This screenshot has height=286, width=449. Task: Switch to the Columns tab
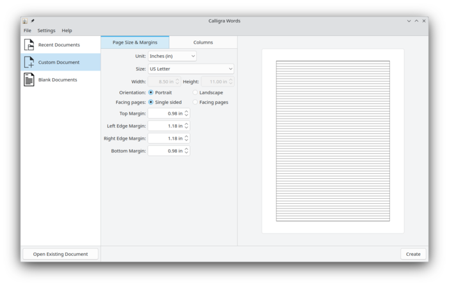coord(203,42)
